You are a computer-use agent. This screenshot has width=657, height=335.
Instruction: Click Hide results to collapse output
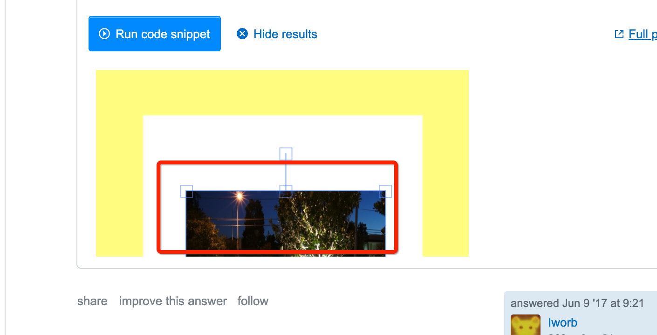tap(285, 34)
